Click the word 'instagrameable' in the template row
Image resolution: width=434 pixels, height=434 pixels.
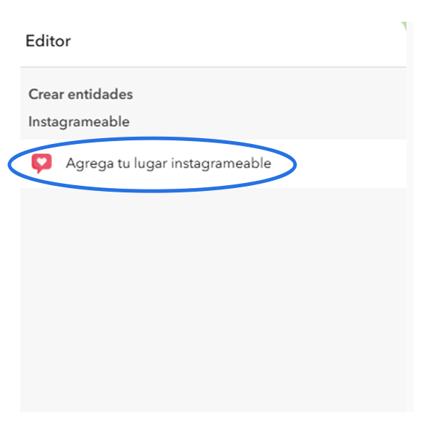click(221, 163)
